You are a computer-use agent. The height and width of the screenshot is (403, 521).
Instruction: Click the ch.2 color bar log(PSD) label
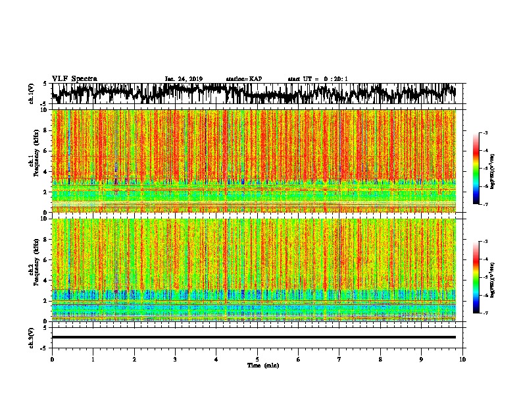[493, 280]
